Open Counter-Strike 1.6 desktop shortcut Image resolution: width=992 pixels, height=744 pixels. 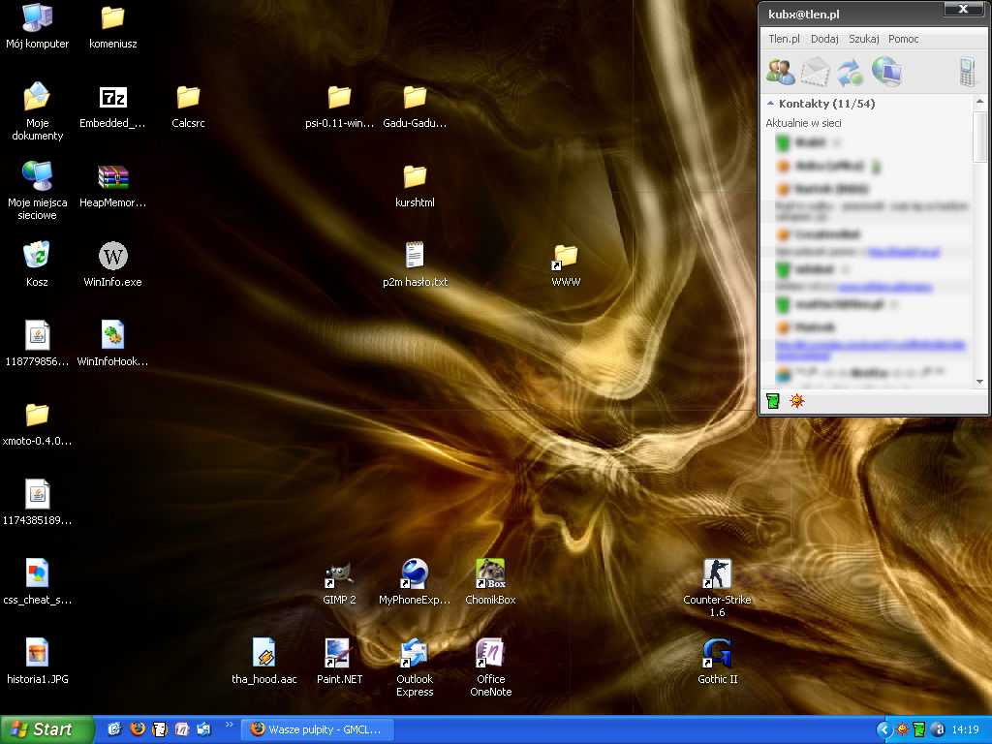click(717, 574)
